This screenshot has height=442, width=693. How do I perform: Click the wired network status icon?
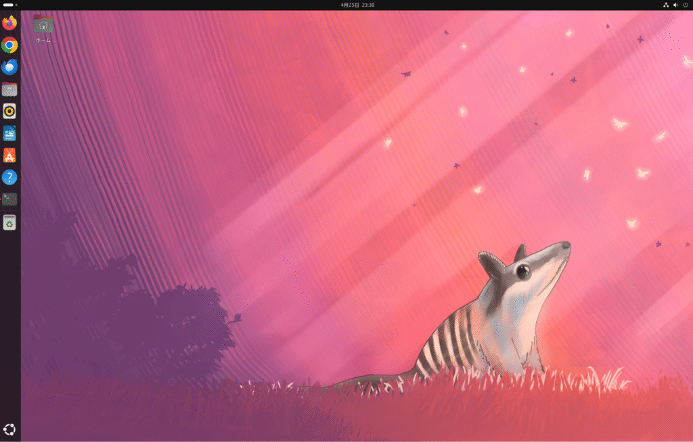(x=665, y=5)
